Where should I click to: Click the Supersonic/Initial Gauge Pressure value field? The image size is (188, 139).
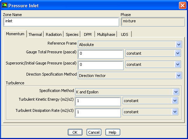click(101, 65)
